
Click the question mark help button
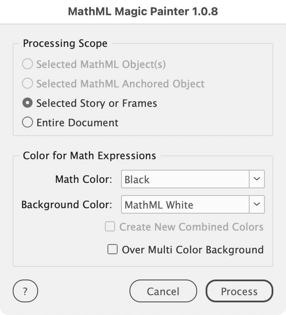25,291
